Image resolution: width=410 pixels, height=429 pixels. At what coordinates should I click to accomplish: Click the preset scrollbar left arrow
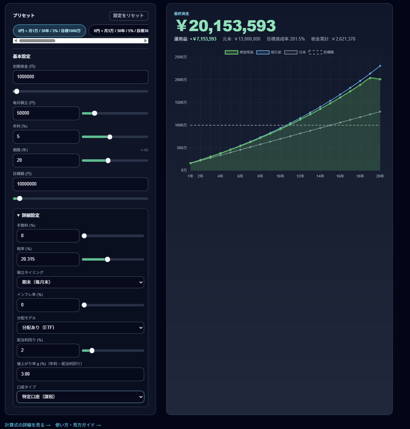(16, 41)
